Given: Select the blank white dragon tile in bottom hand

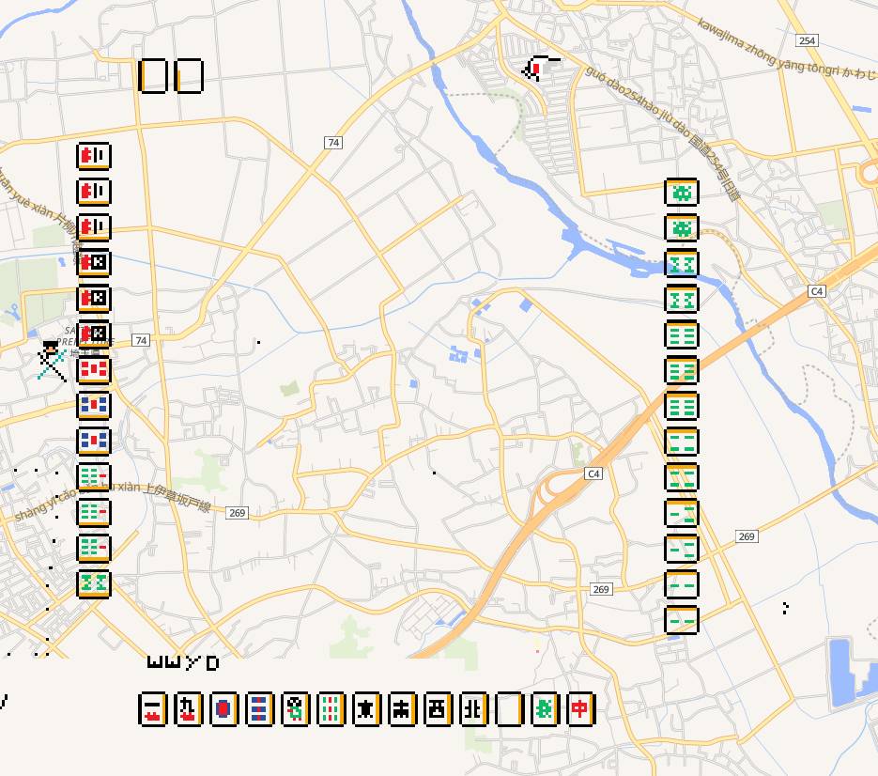Looking at the screenshot, I should [x=510, y=709].
